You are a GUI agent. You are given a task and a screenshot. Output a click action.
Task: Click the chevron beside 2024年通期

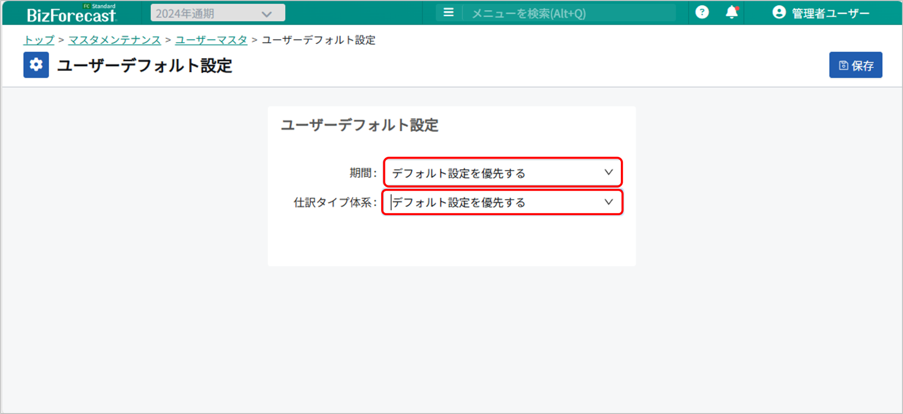[x=267, y=14]
